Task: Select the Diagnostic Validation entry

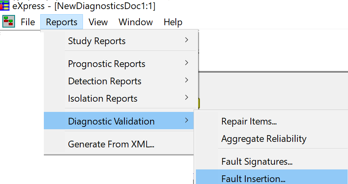Action: click(119, 121)
